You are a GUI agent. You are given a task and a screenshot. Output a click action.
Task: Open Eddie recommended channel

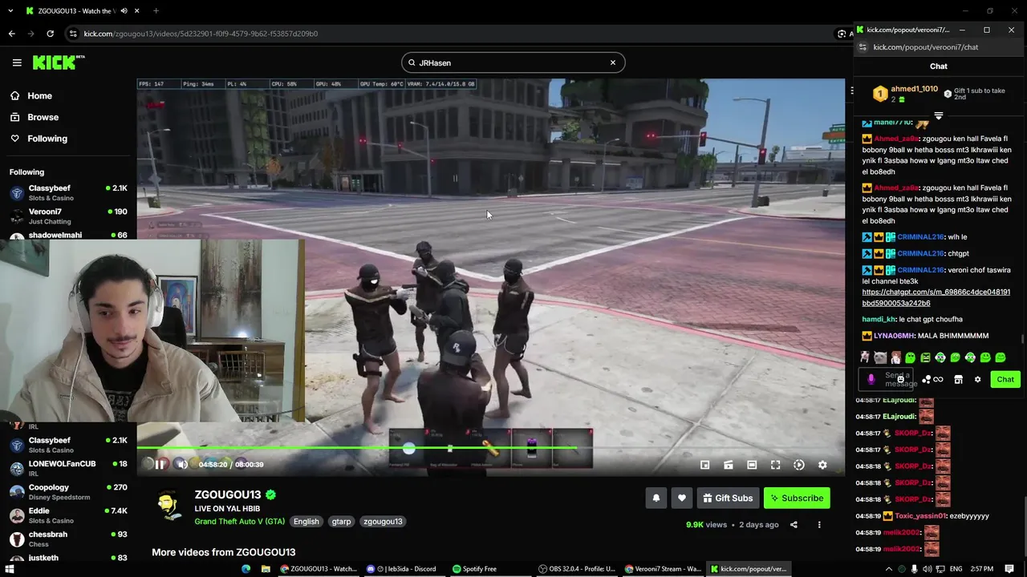(x=68, y=514)
